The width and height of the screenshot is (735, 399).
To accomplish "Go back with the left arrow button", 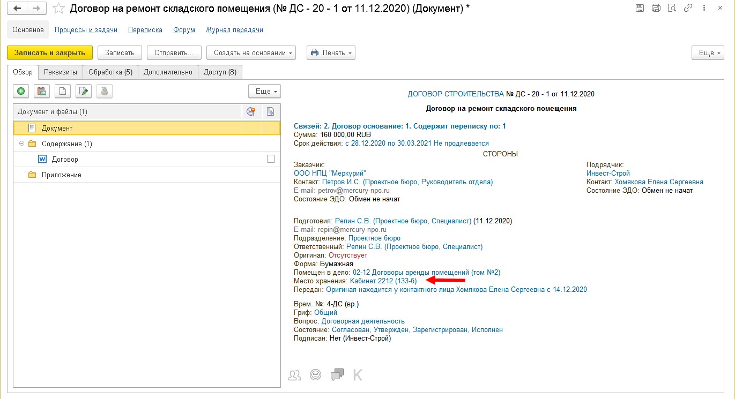I will pos(17,8).
